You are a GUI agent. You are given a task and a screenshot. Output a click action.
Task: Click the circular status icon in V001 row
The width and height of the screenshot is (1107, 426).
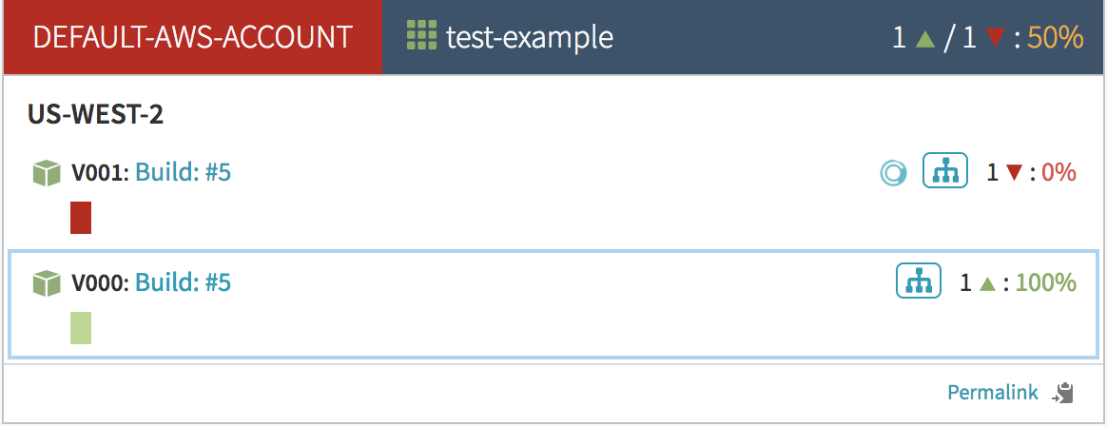[893, 173]
